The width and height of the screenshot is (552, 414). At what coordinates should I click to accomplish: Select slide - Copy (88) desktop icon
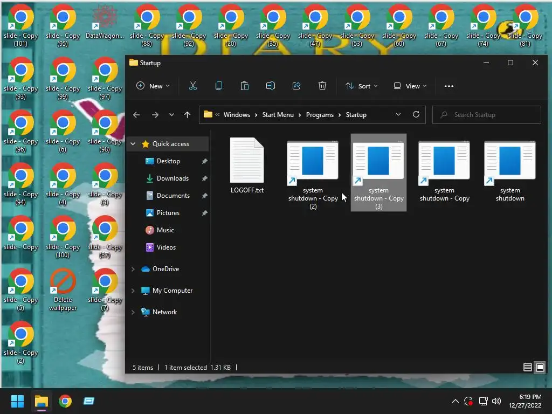(147, 26)
